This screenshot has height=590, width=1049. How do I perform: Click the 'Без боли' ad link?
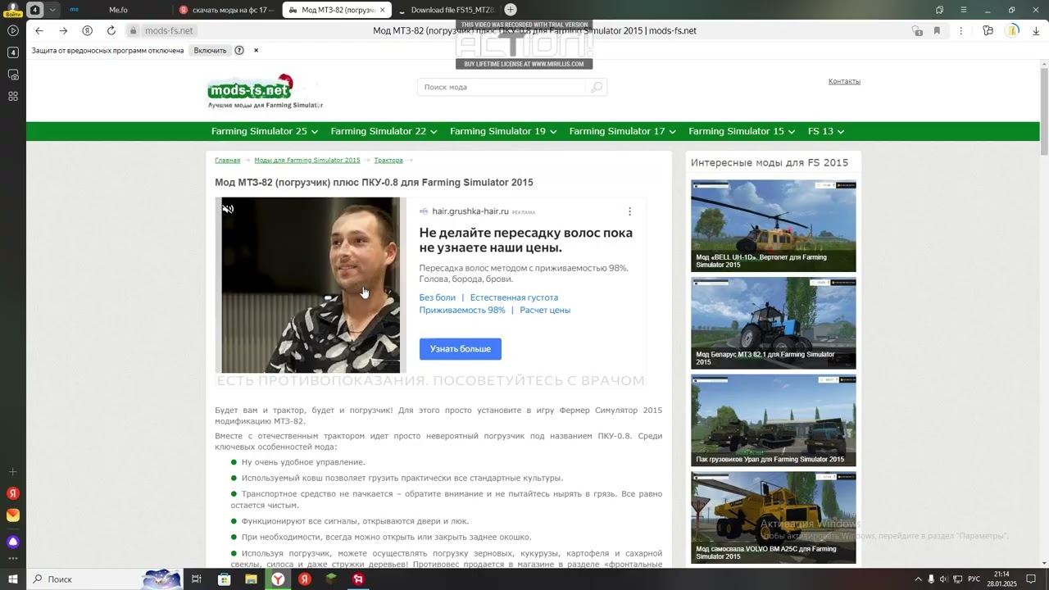[437, 297]
